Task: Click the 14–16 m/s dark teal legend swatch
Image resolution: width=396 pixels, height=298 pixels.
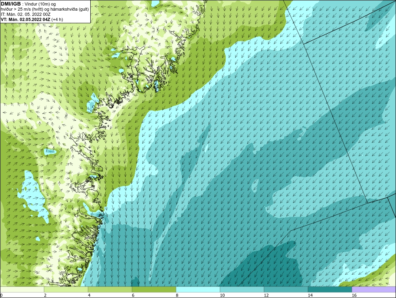Action: point(330,289)
